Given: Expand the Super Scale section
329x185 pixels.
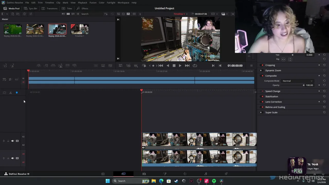Looking at the screenshot, I should 271,113.
